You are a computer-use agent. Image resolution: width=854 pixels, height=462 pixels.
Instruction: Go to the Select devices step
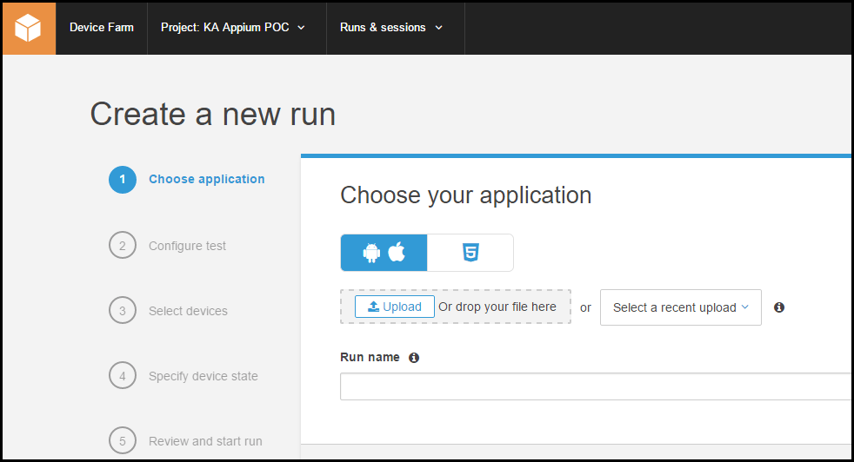(x=188, y=311)
